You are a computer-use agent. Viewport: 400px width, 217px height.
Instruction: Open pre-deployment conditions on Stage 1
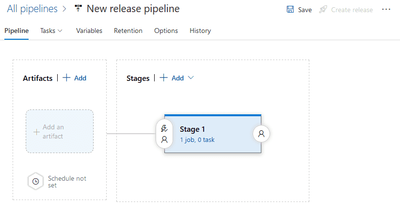(x=164, y=134)
